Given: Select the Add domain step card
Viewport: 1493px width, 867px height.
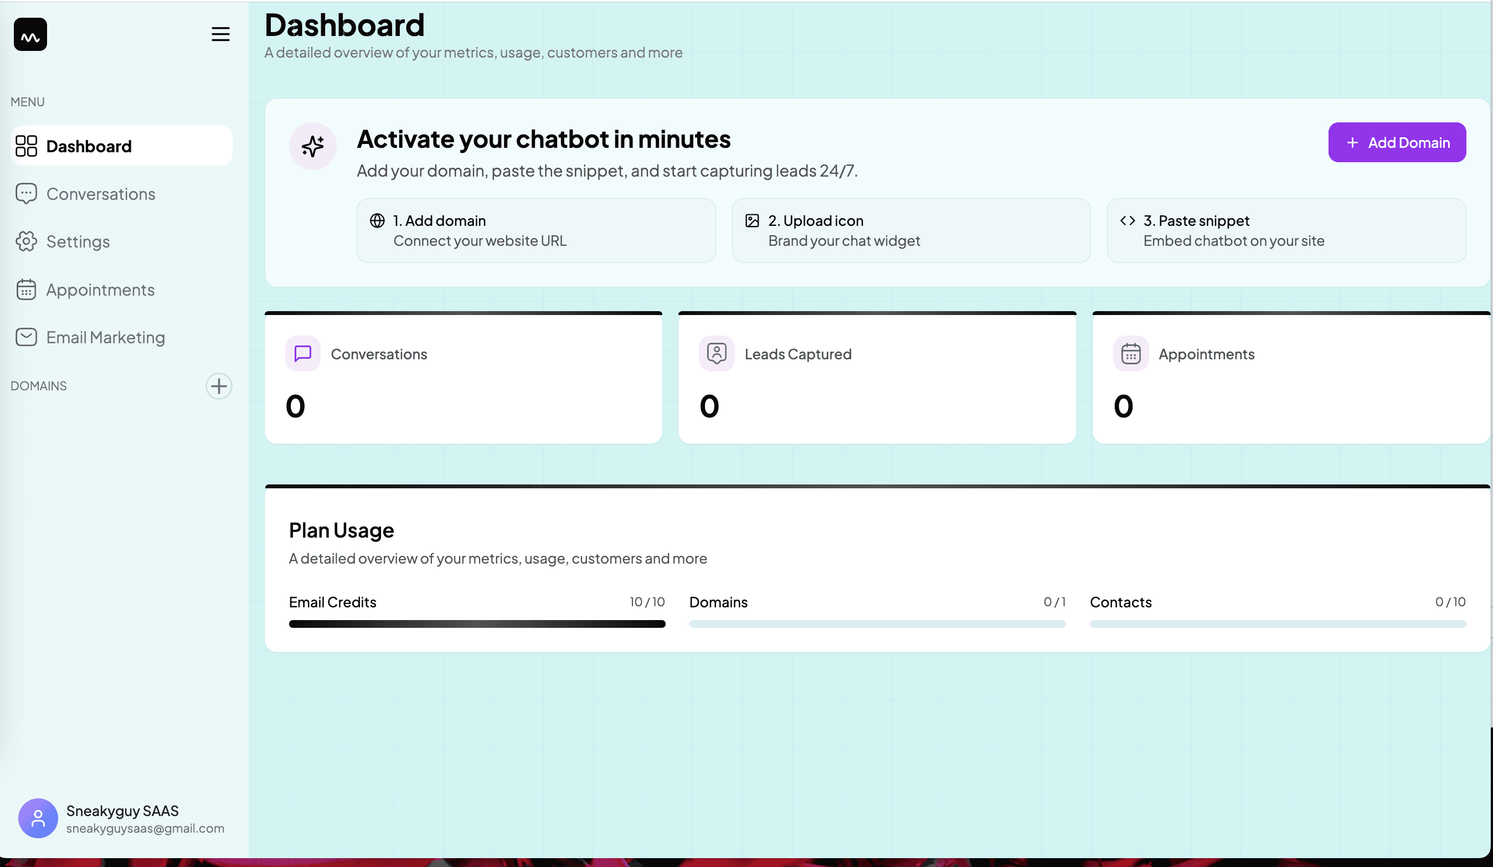Looking at the screenshot, I should point(536,230).
